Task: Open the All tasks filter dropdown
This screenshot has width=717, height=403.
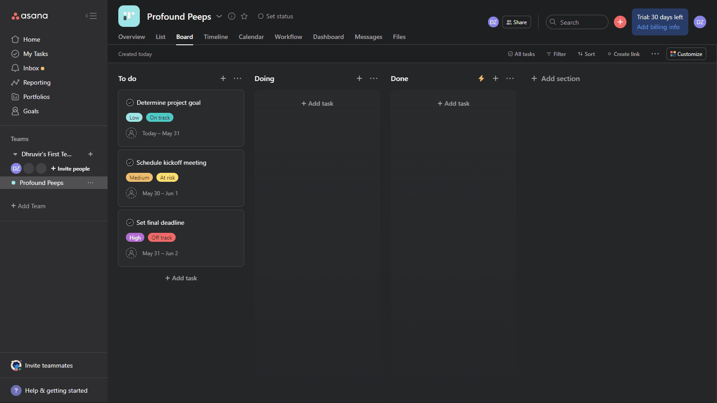Action: (x=521, y=54)
